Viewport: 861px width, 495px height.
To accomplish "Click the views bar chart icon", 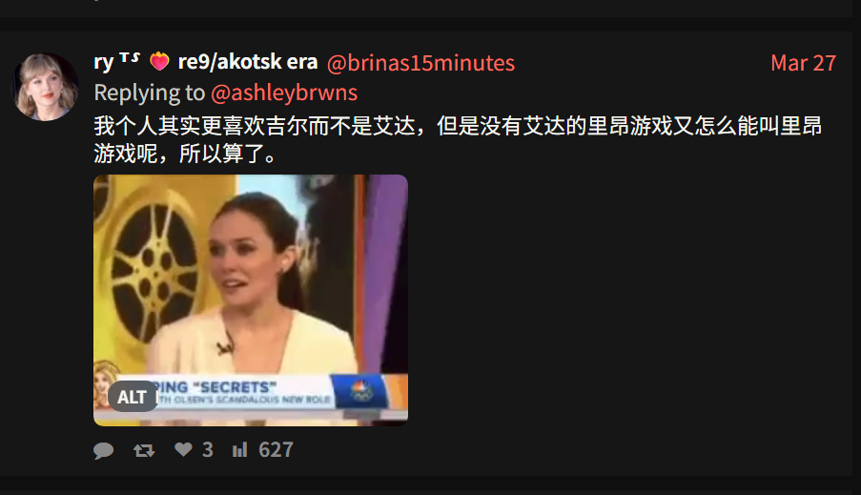I will tap(240, 450).
